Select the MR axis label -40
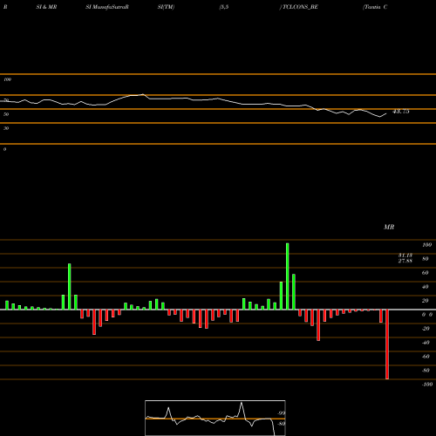 pos(426,343)
